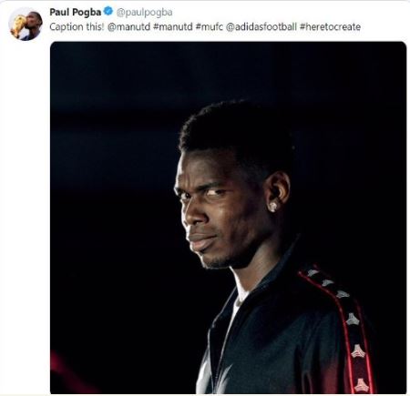Select the 'Caption this!' tweet text
The height and width of the screenshot is (396, 410).
tap(77, 26)
